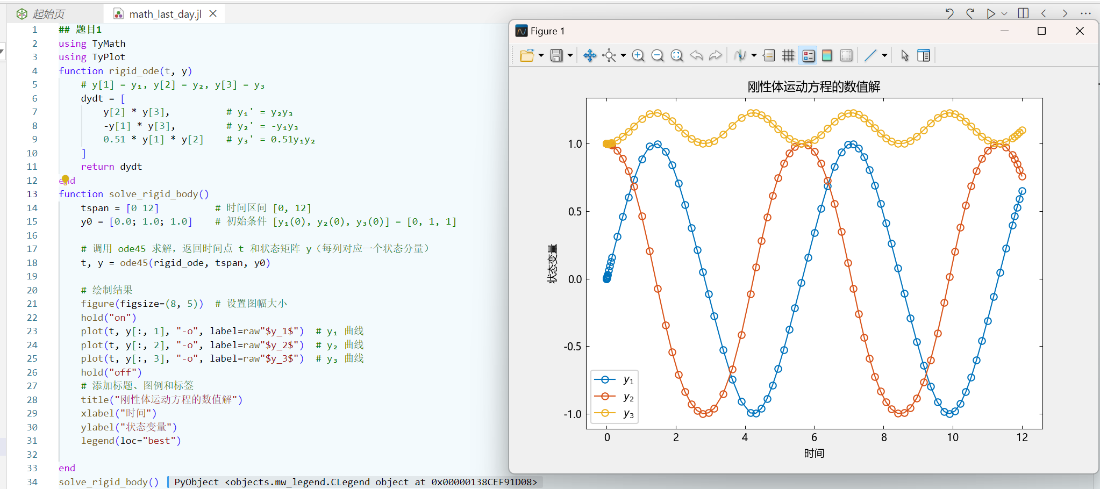Screen dimensions: 1100x489
Task: Click the PyObject CLegend inline output
Action: pos(355,482)
